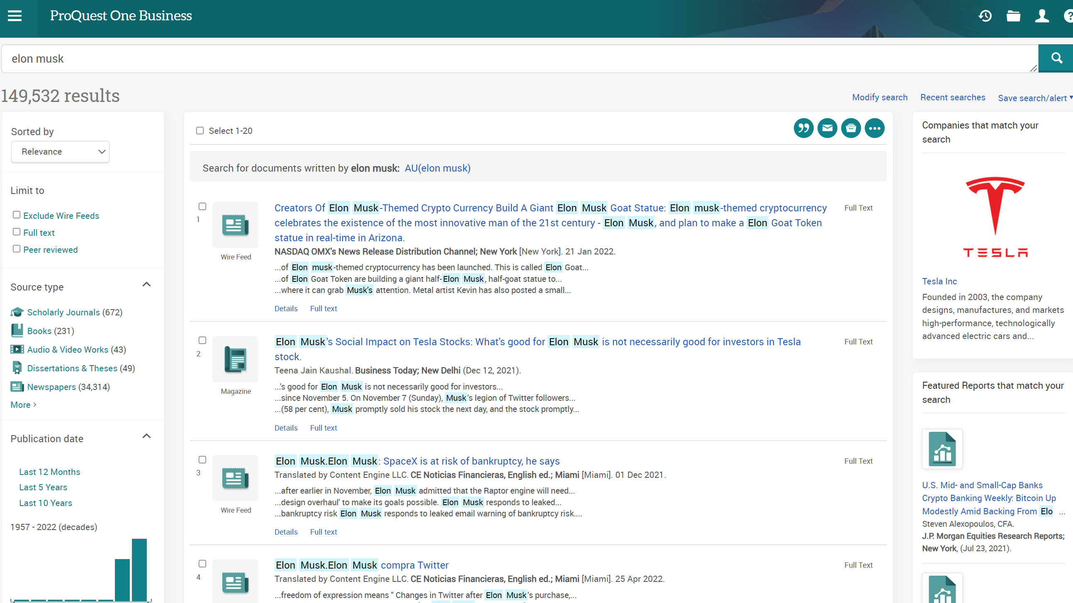The image size is (1073, 603).
Task: Click the magnifier search button
Action: click(x=1056, y=58)
